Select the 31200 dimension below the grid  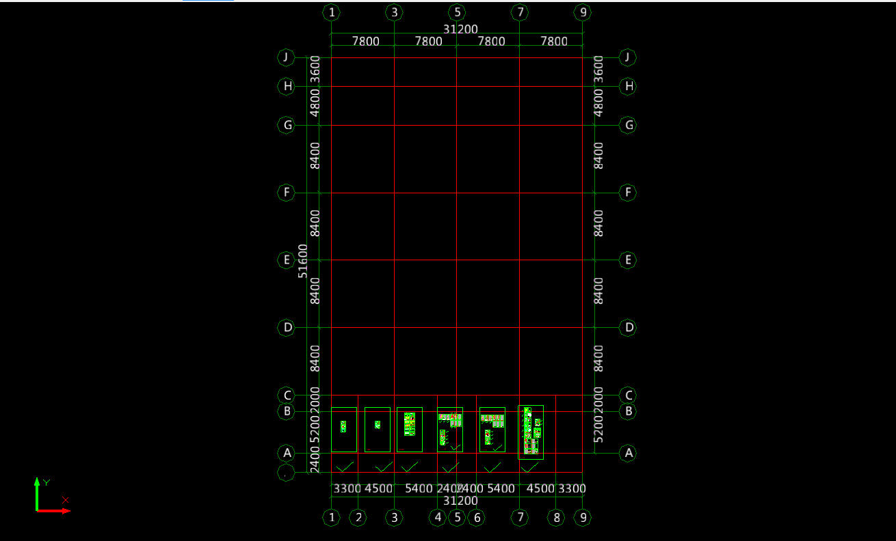(460, 501)
